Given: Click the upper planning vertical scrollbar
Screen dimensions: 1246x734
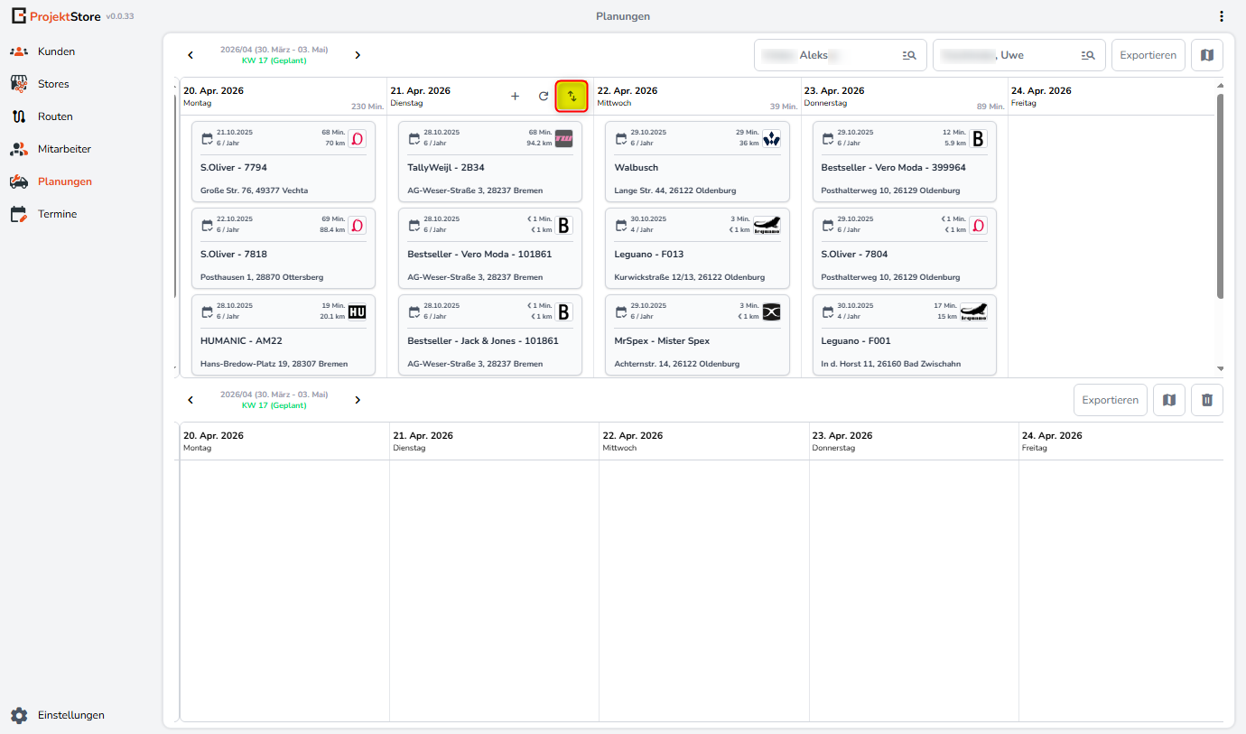Looking at the screenshot, I should click(x=1220, y=199).
